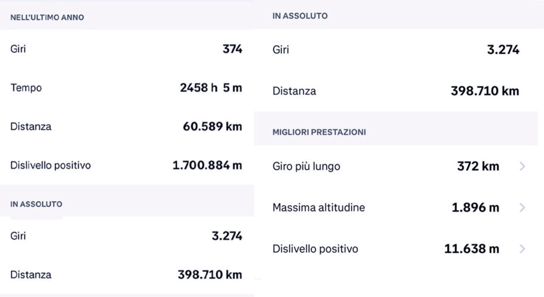Tap the 11.638 m elevation value

[471, 249]
